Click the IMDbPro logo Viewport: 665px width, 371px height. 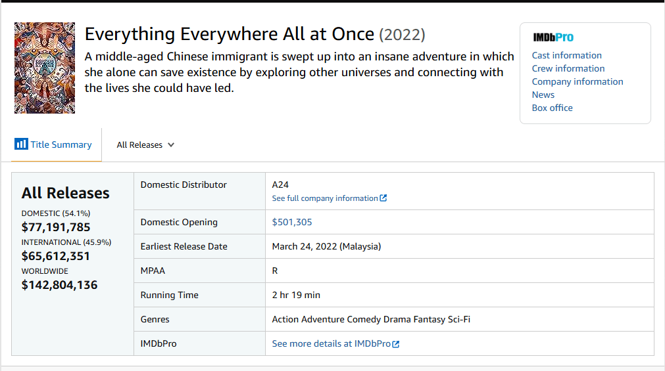click(553, 37)
